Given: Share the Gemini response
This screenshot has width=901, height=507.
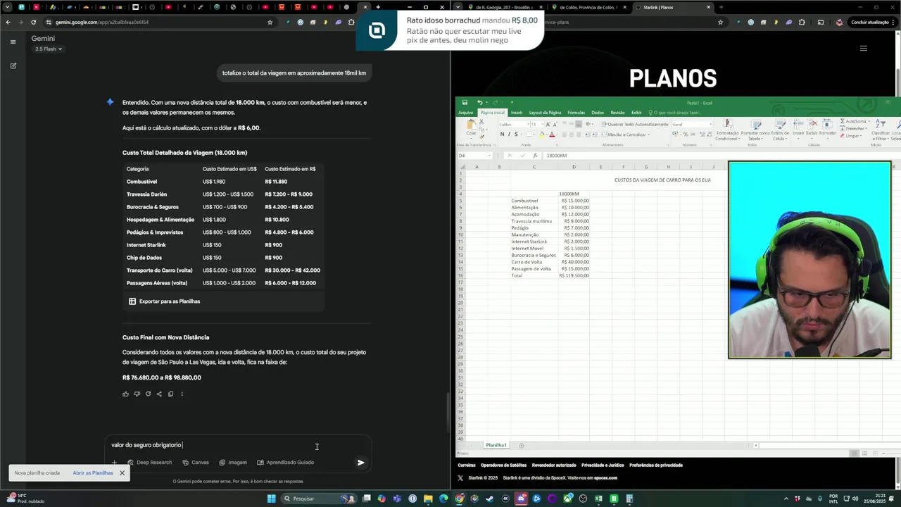Looking at the screenshot, I should [159, 394].
